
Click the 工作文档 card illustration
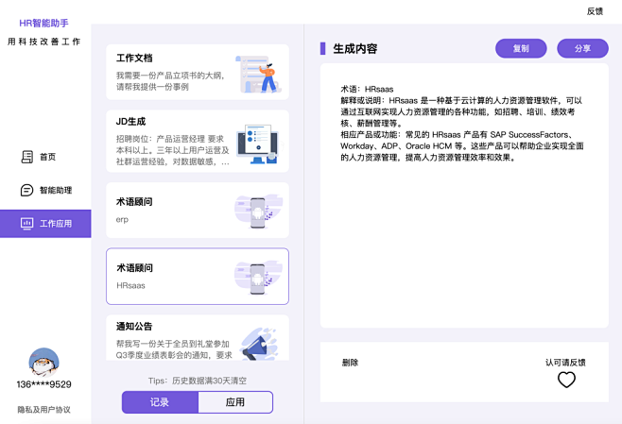pos(257,74)
